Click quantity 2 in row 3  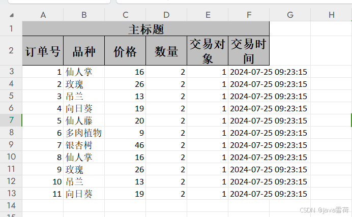click(166, 72)
